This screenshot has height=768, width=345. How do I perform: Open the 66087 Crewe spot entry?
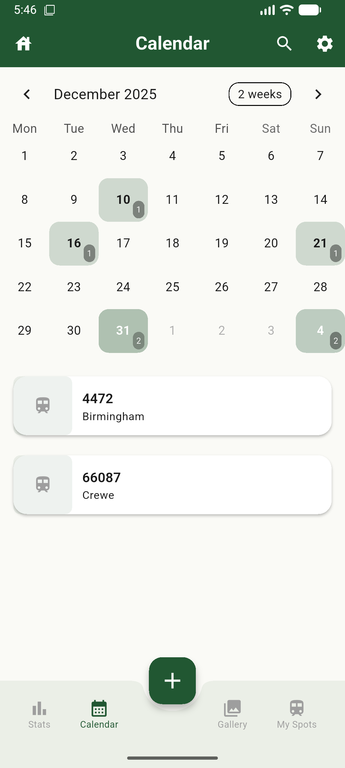pyautogui.click(x=201, y=484)
